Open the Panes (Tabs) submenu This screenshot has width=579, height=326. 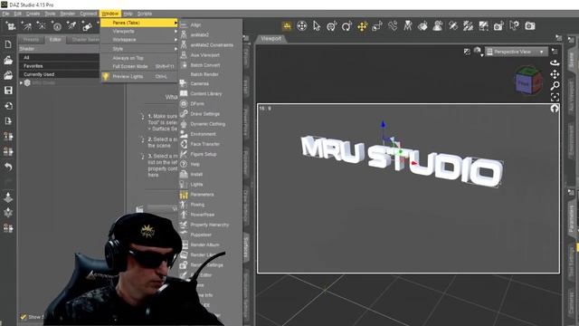pyautogui.click(x=138, y=23)
